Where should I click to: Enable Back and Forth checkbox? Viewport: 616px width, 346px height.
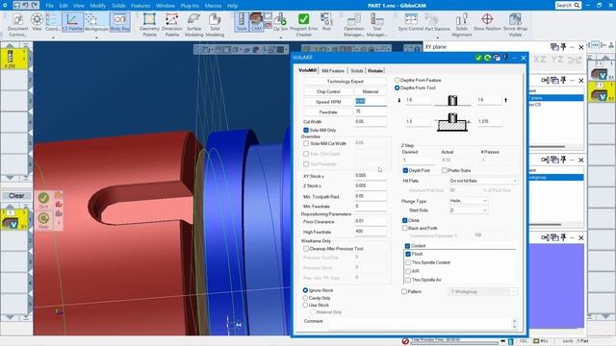point(404,228)
